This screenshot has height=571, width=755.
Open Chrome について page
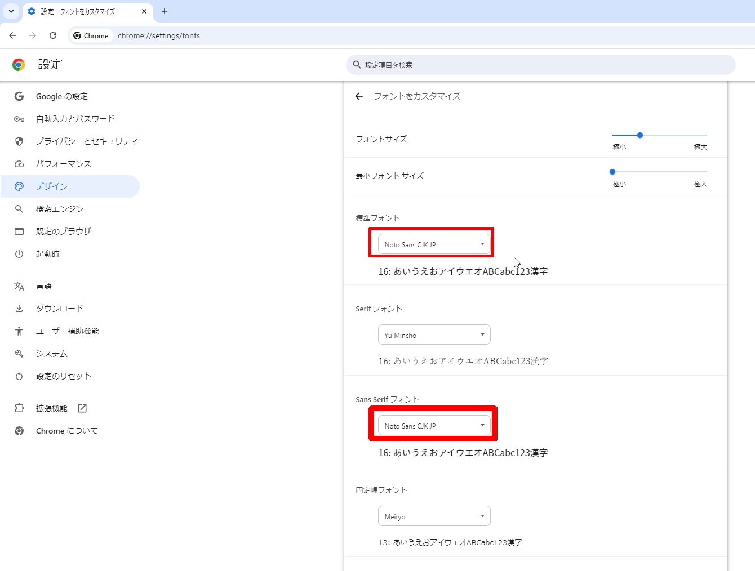(x=70, y=431)
